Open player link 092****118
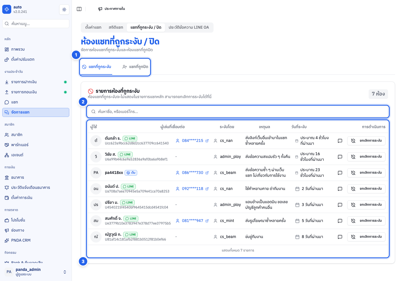This screenshot has height=281, width=404. coord(192,189)
